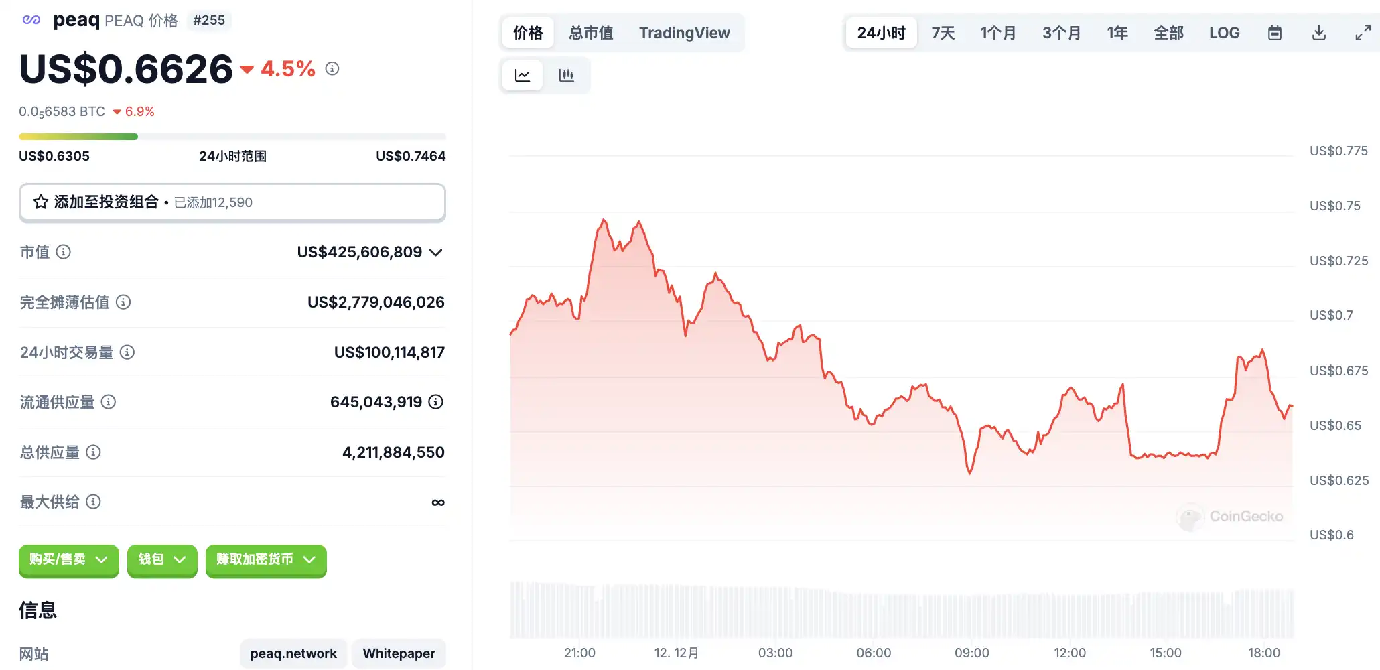Download the chart data
Viewport: 1380px width, 670px height.
[x=1318, y=33]
